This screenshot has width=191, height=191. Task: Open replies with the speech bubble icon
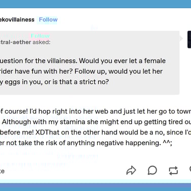tap(152, 170)
